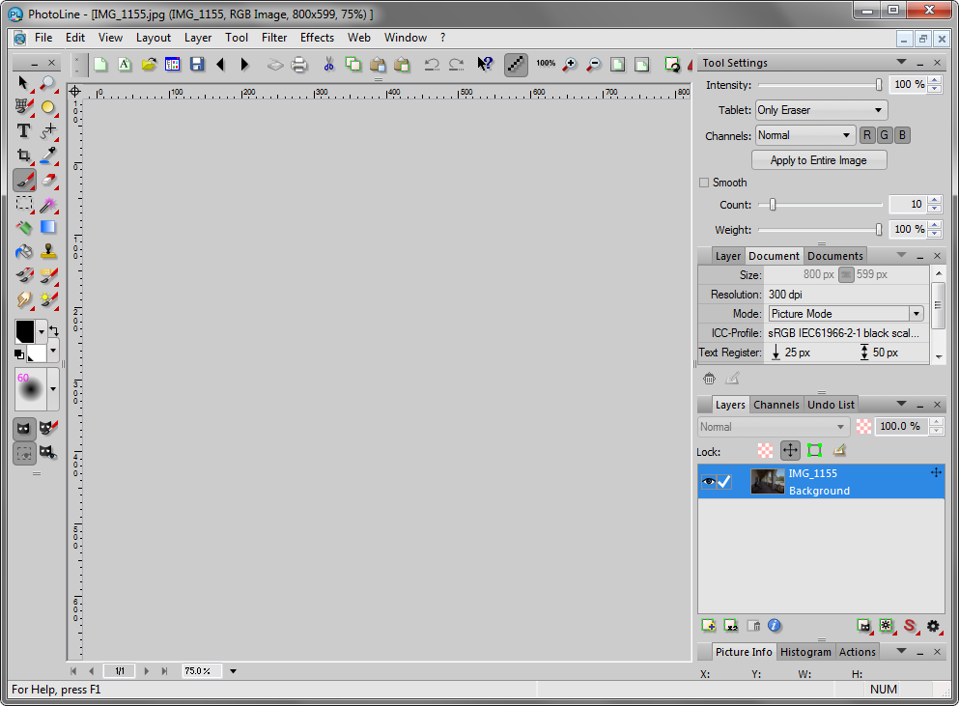
Task: Toggle lock size green rectangle icon
Action: (814, 451)
